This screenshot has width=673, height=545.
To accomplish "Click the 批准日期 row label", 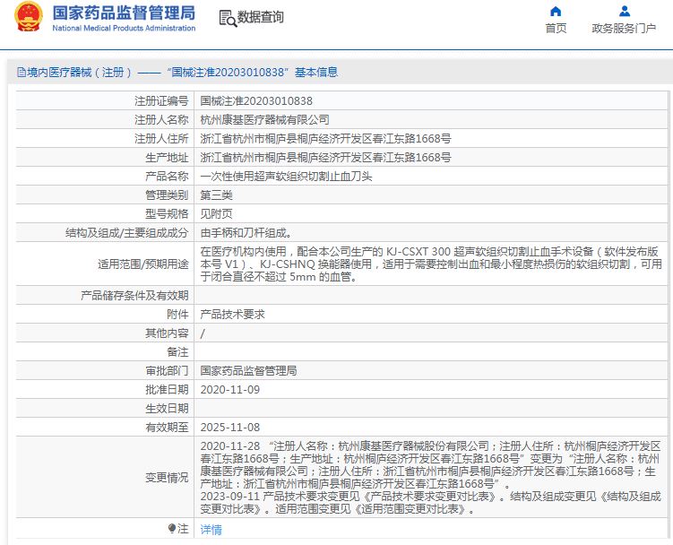I will click(x=167, y=390).
